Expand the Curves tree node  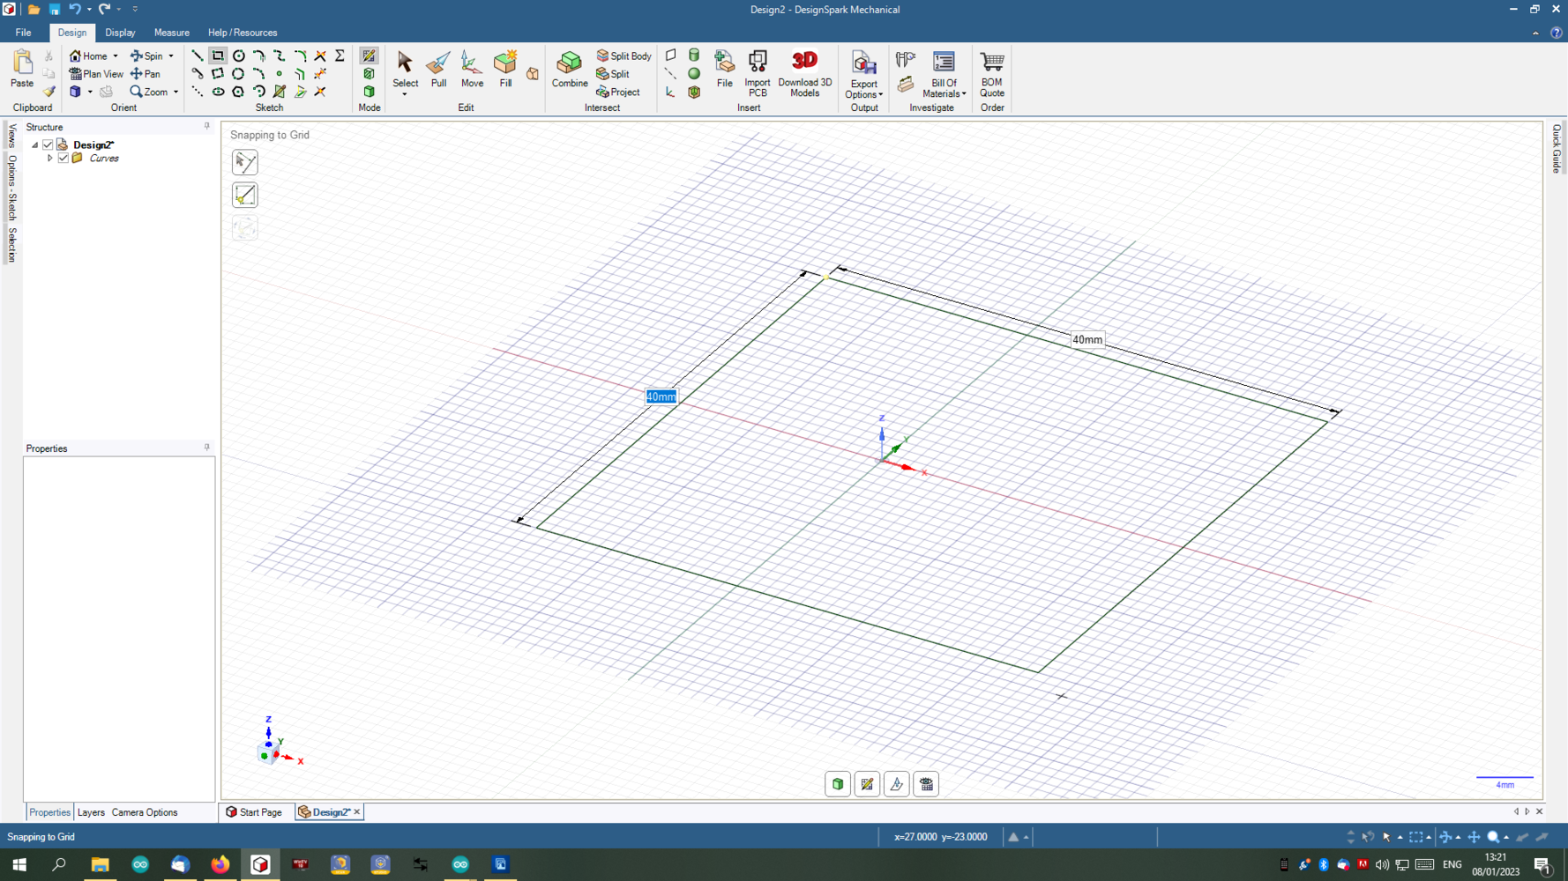point(50,159)
